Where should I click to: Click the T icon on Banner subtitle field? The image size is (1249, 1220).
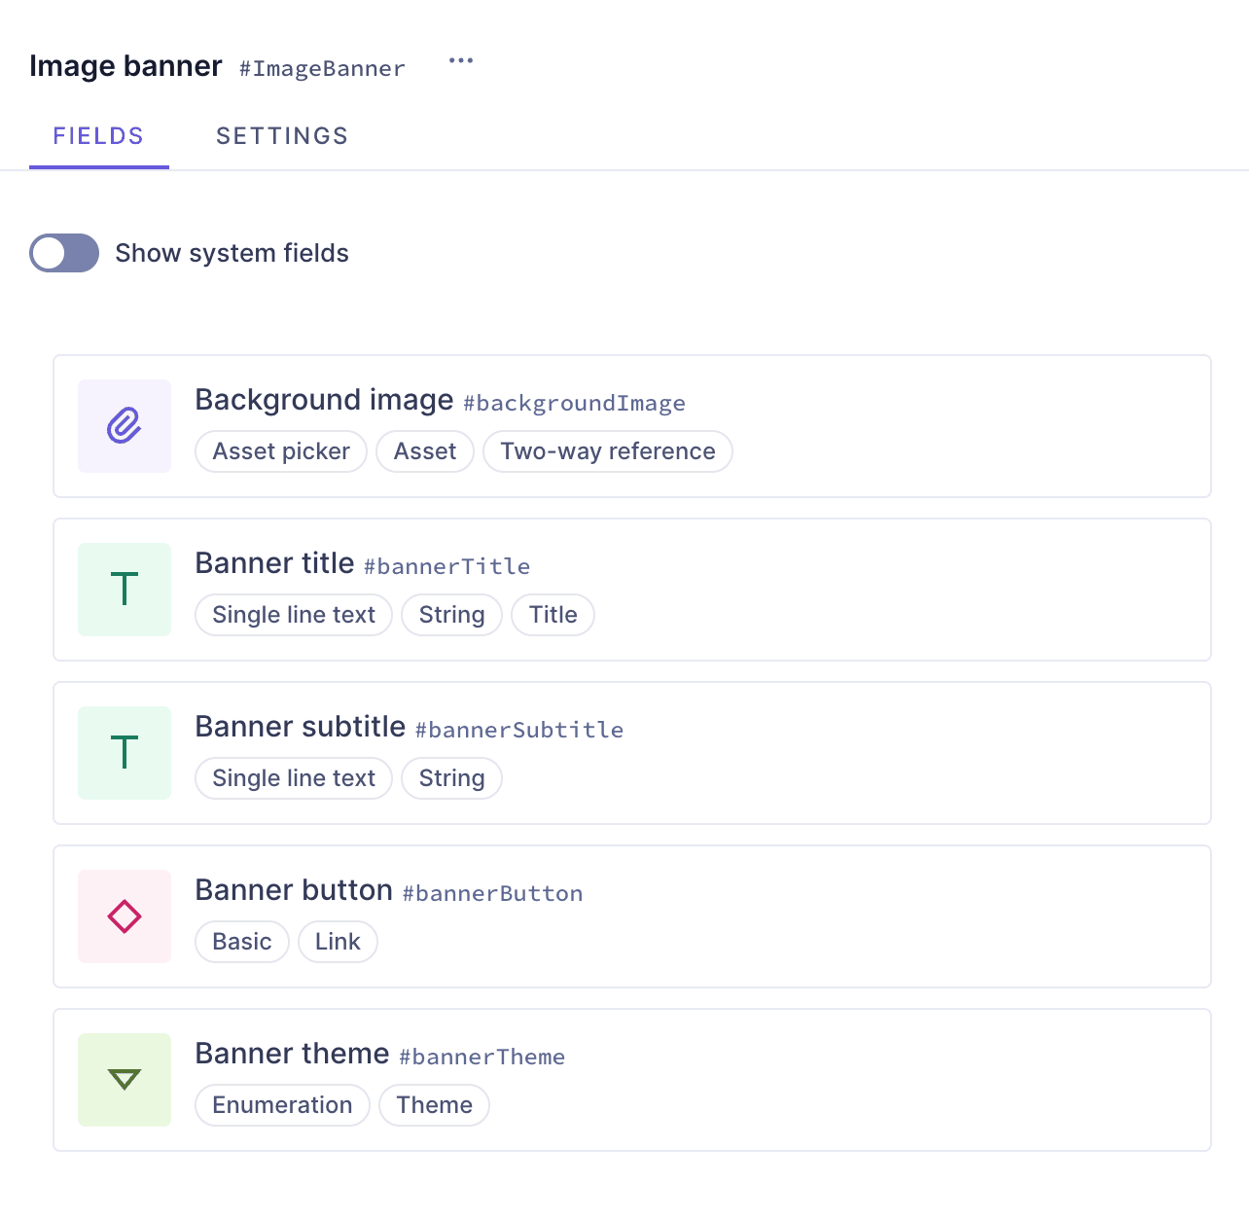pos(124,752)
